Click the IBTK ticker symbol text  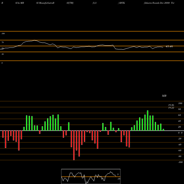[x=122, y=3]
